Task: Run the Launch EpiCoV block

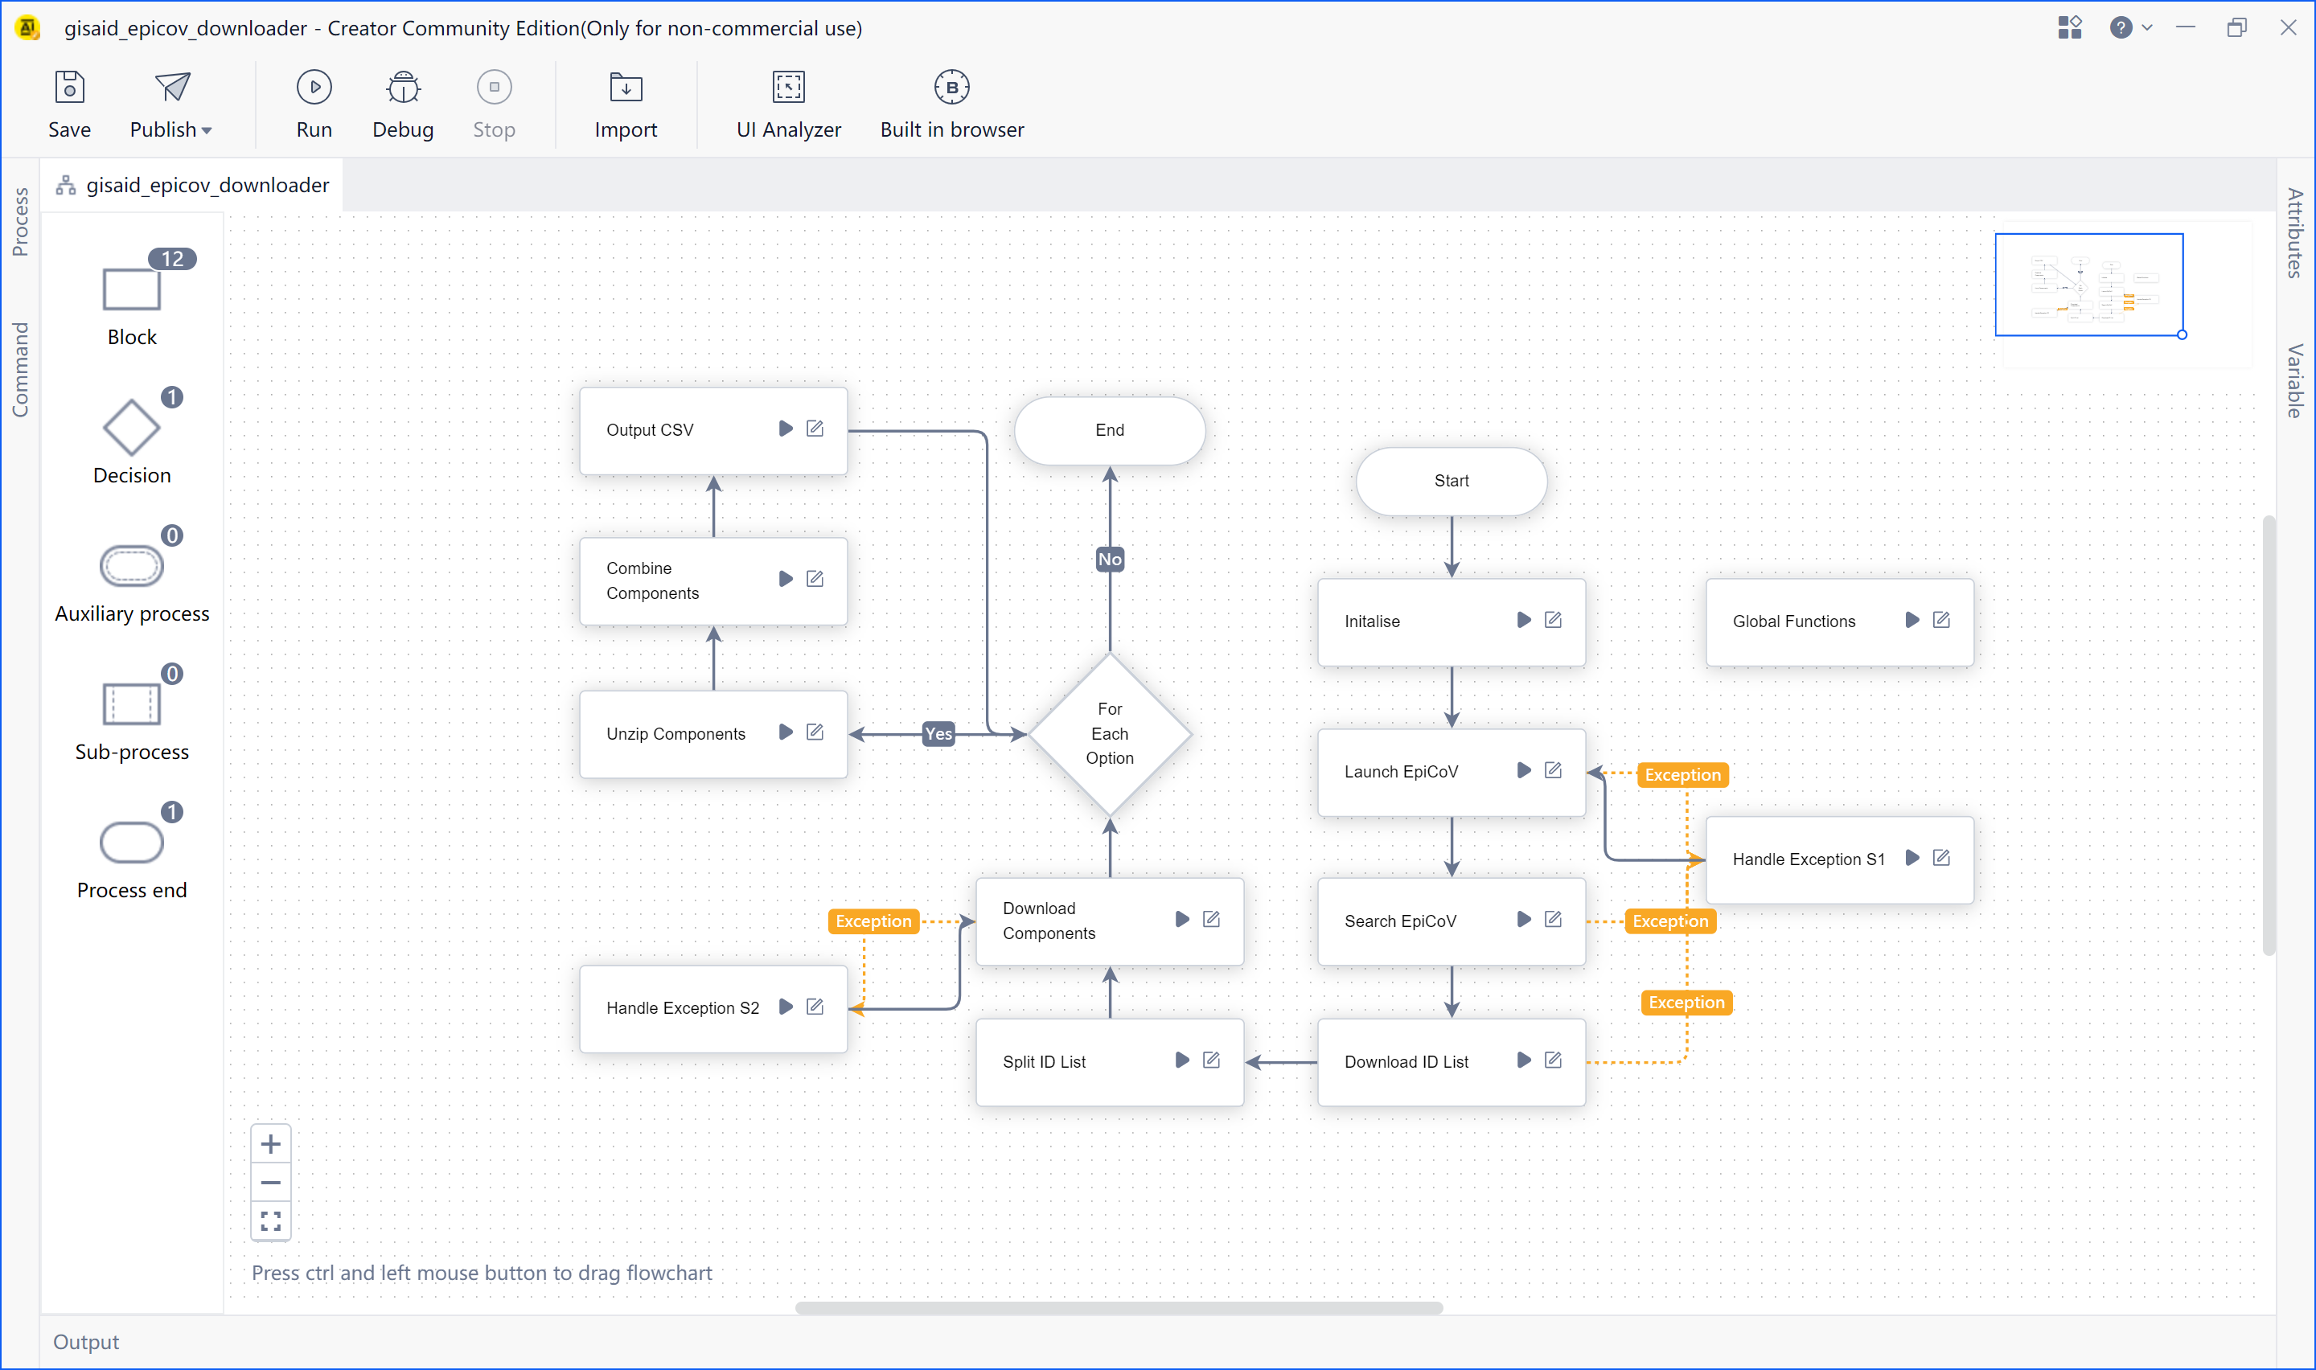Action: 1523,770
